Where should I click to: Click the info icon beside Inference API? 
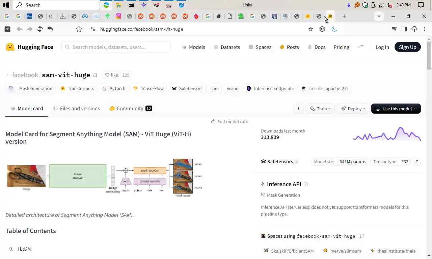[x=306, y=184]
